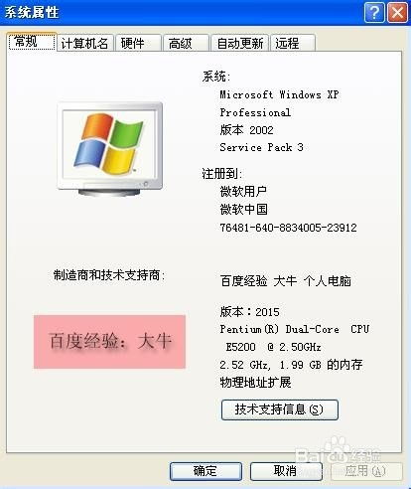Click the Service Pack 3 text
Screen dimensions: 411x489
click(261, 147)
